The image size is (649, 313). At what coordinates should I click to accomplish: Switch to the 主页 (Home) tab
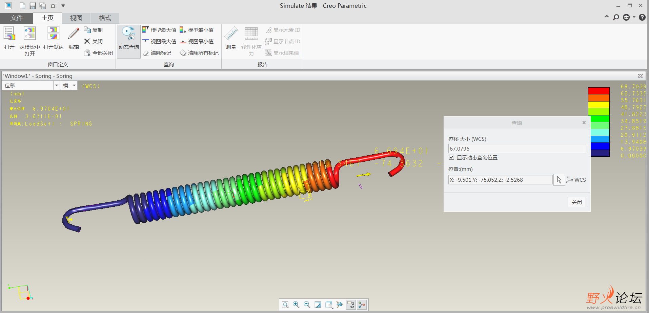pos(47,18)
